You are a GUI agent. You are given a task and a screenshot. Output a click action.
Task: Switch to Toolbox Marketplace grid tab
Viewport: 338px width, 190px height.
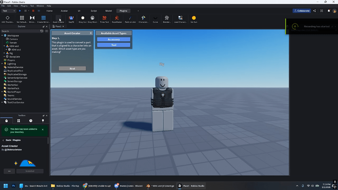tap(18, 121)
